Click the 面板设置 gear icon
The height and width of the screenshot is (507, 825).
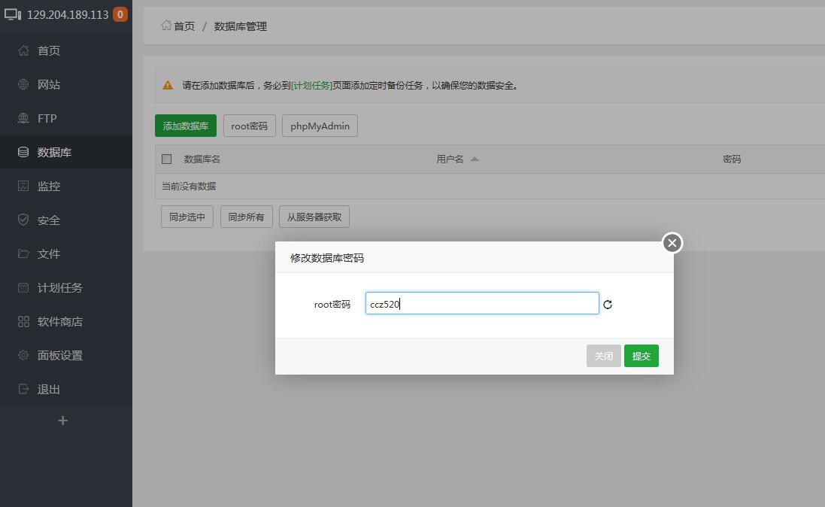(23, 355)
